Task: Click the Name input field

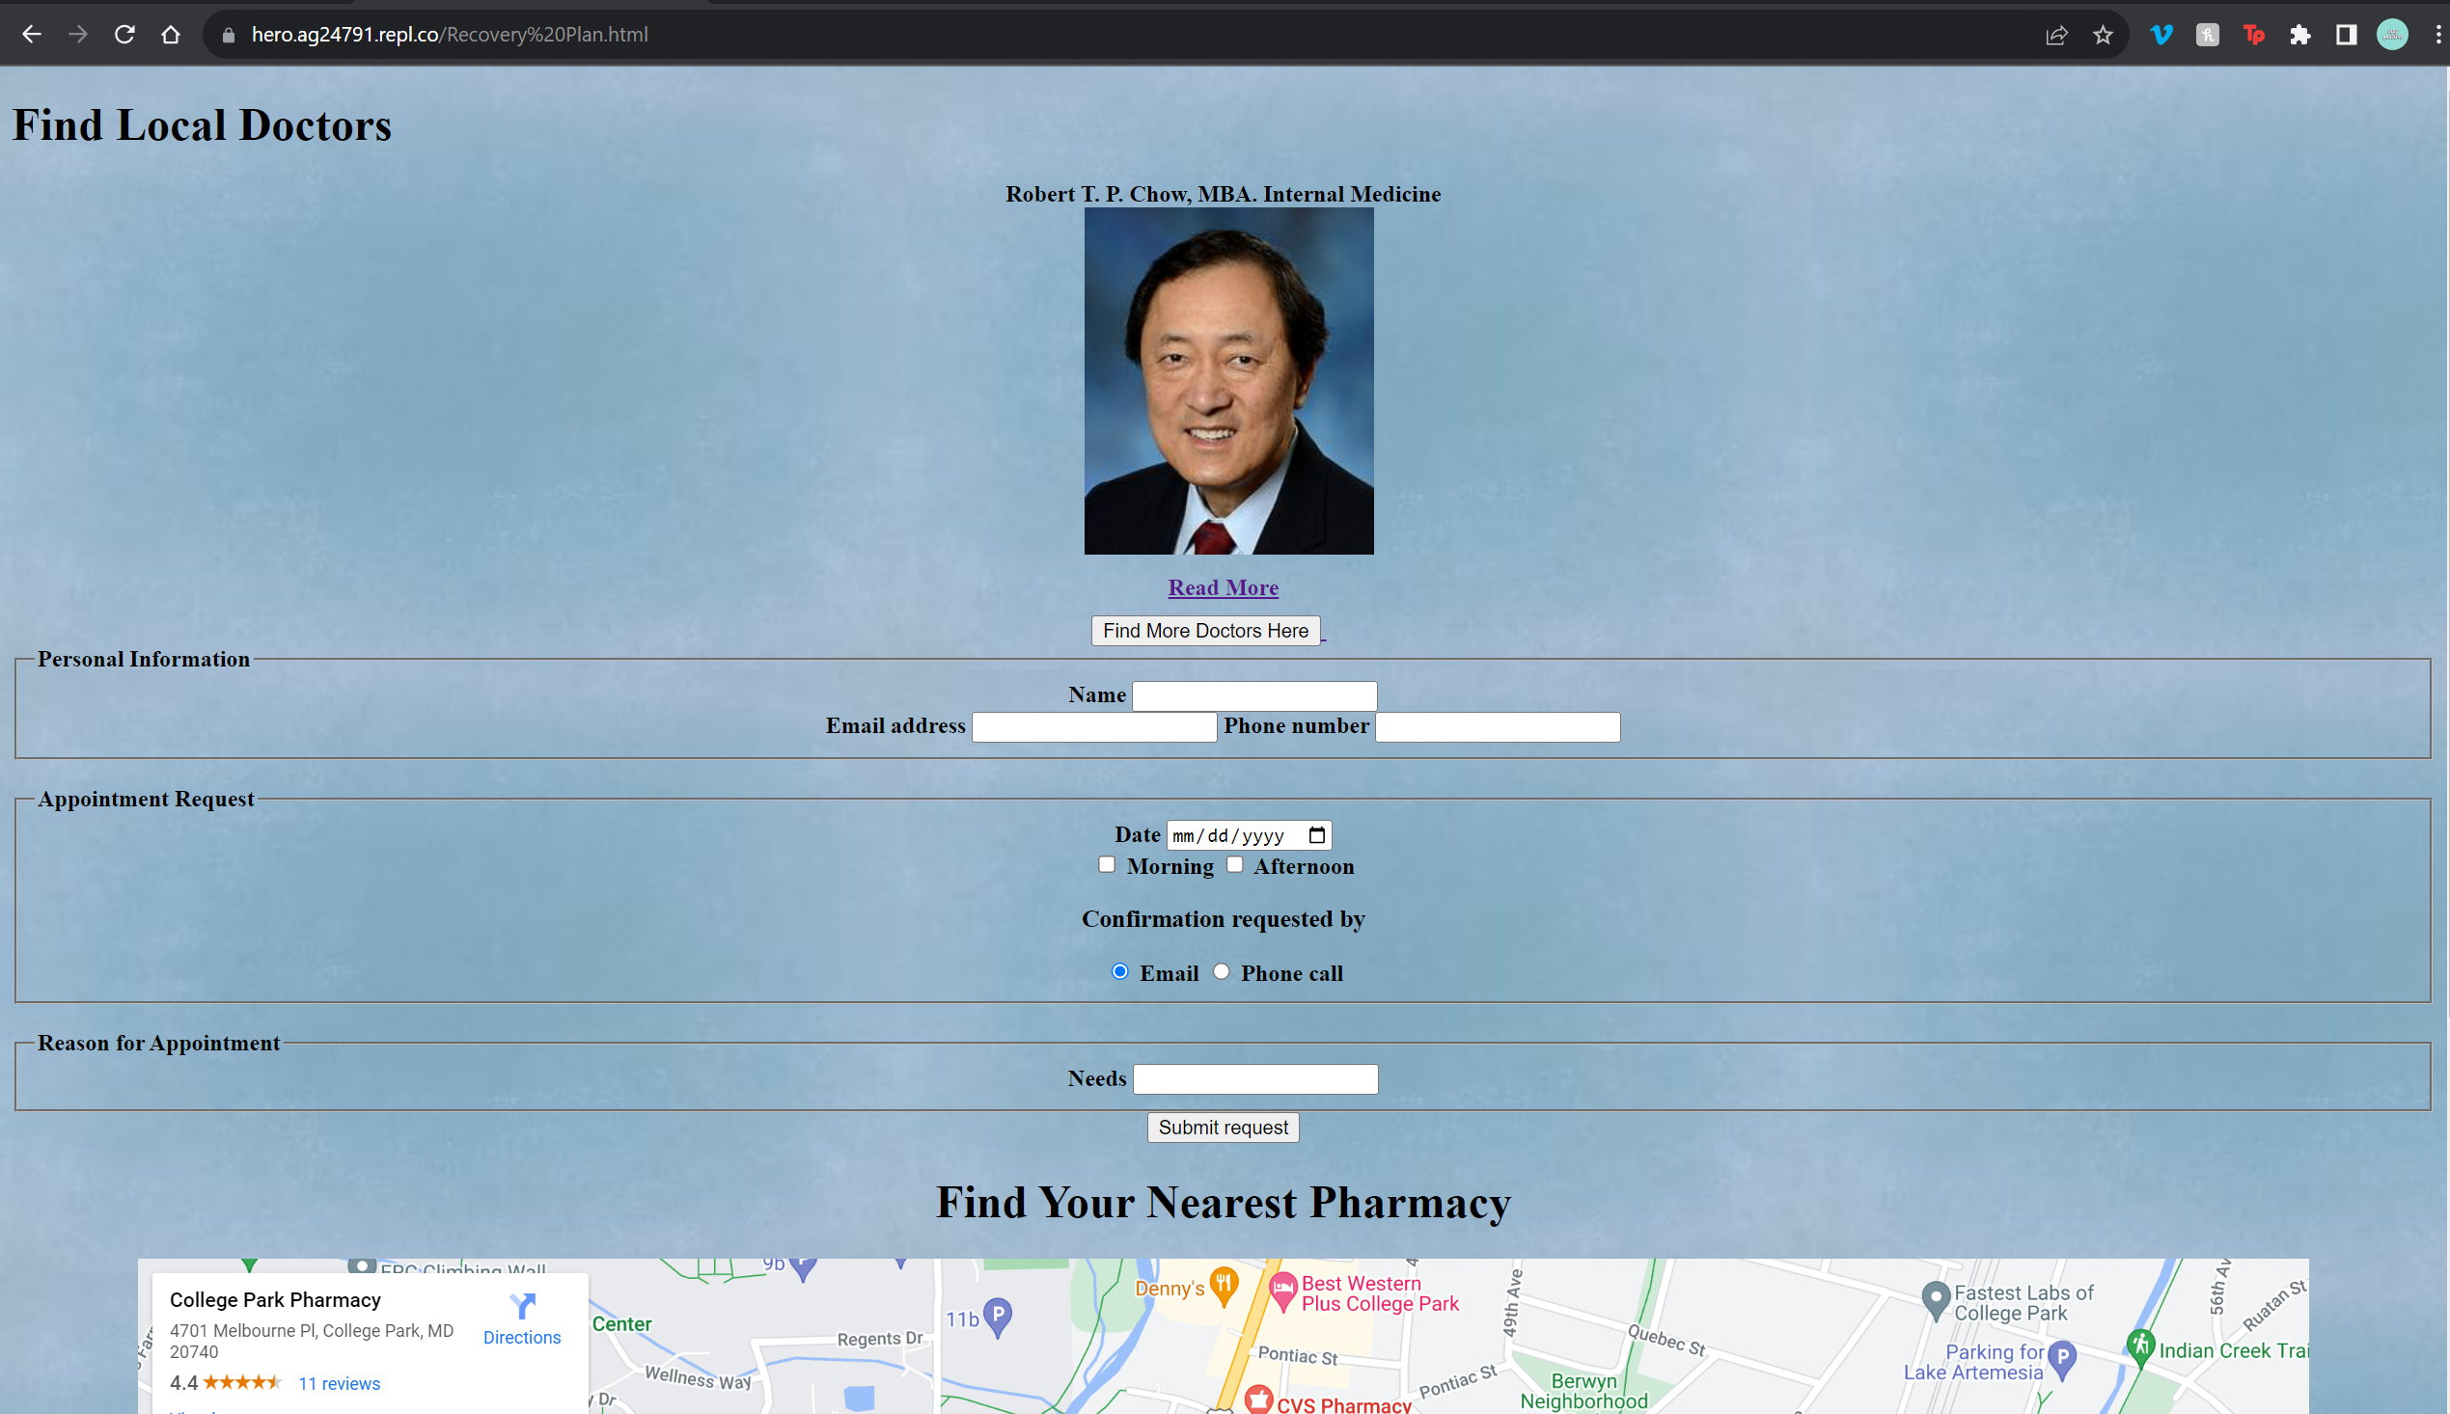Action: 1254,695
